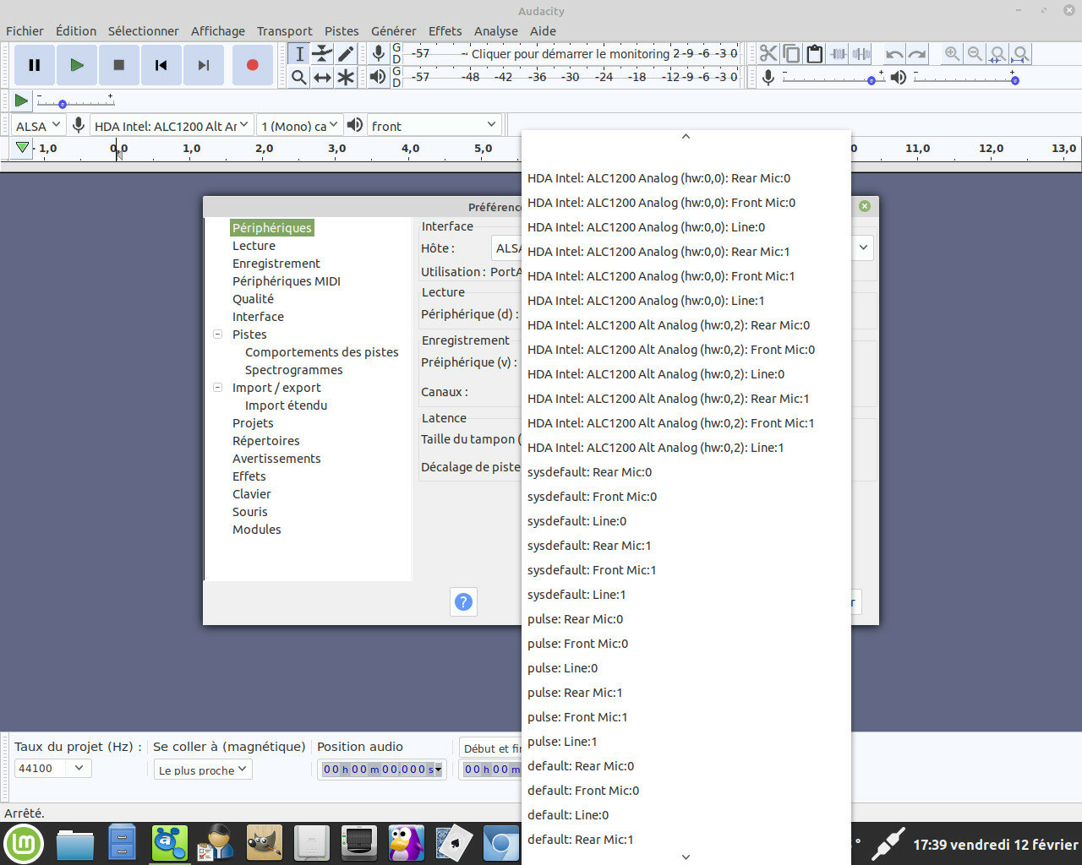
Task: Click the Fit Selection zoom icon
Action: 997,54
